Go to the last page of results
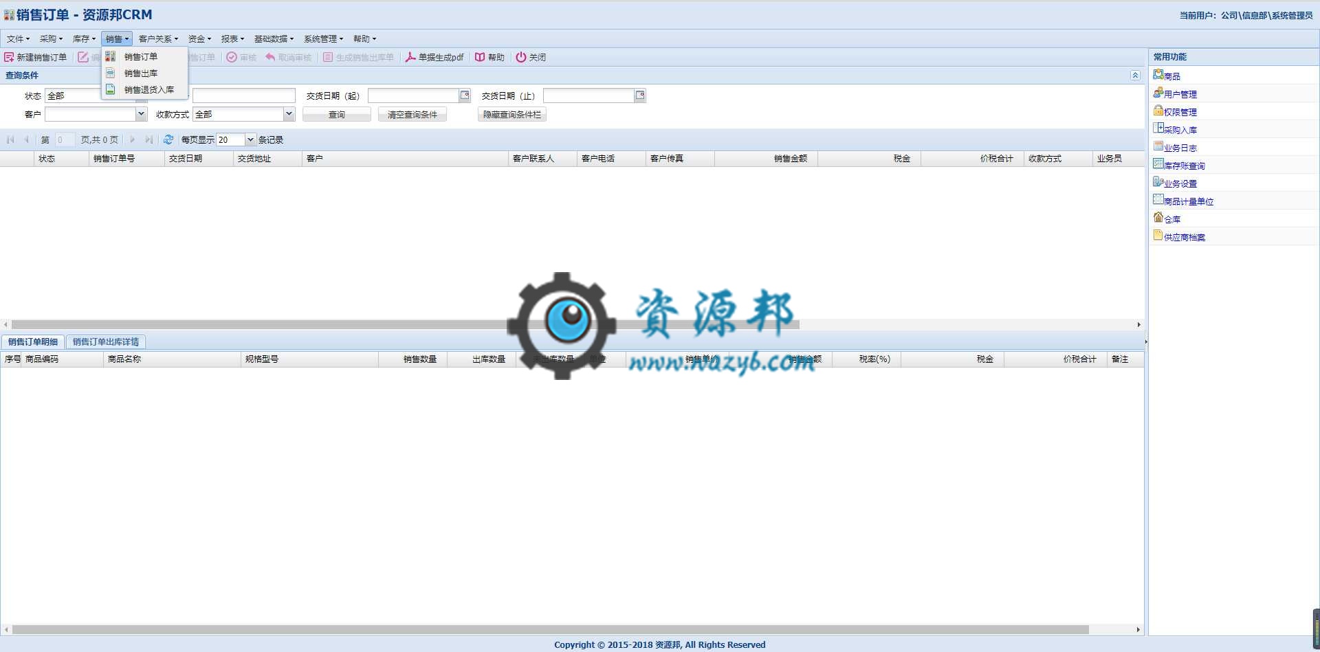The height and width of the screenshot is (652, 1320). 149,139
